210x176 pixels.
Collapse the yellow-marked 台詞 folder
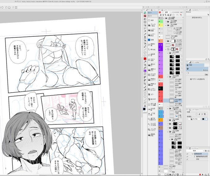pos(166,25)
